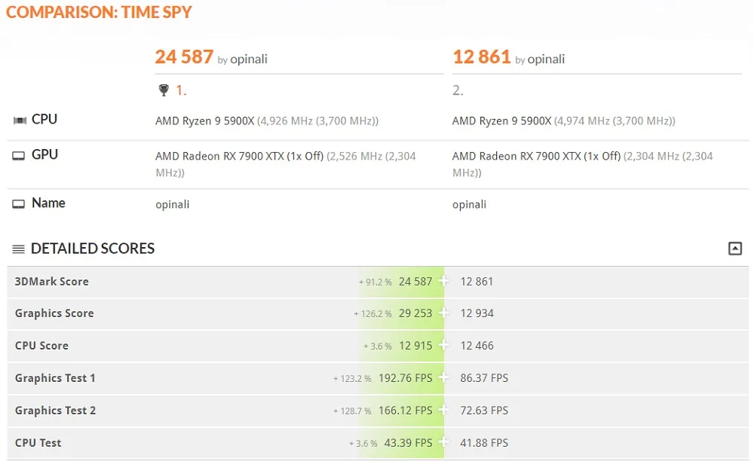Click the green 29 253 score bar
The image size is (754, 464).
tap(400, 313)
